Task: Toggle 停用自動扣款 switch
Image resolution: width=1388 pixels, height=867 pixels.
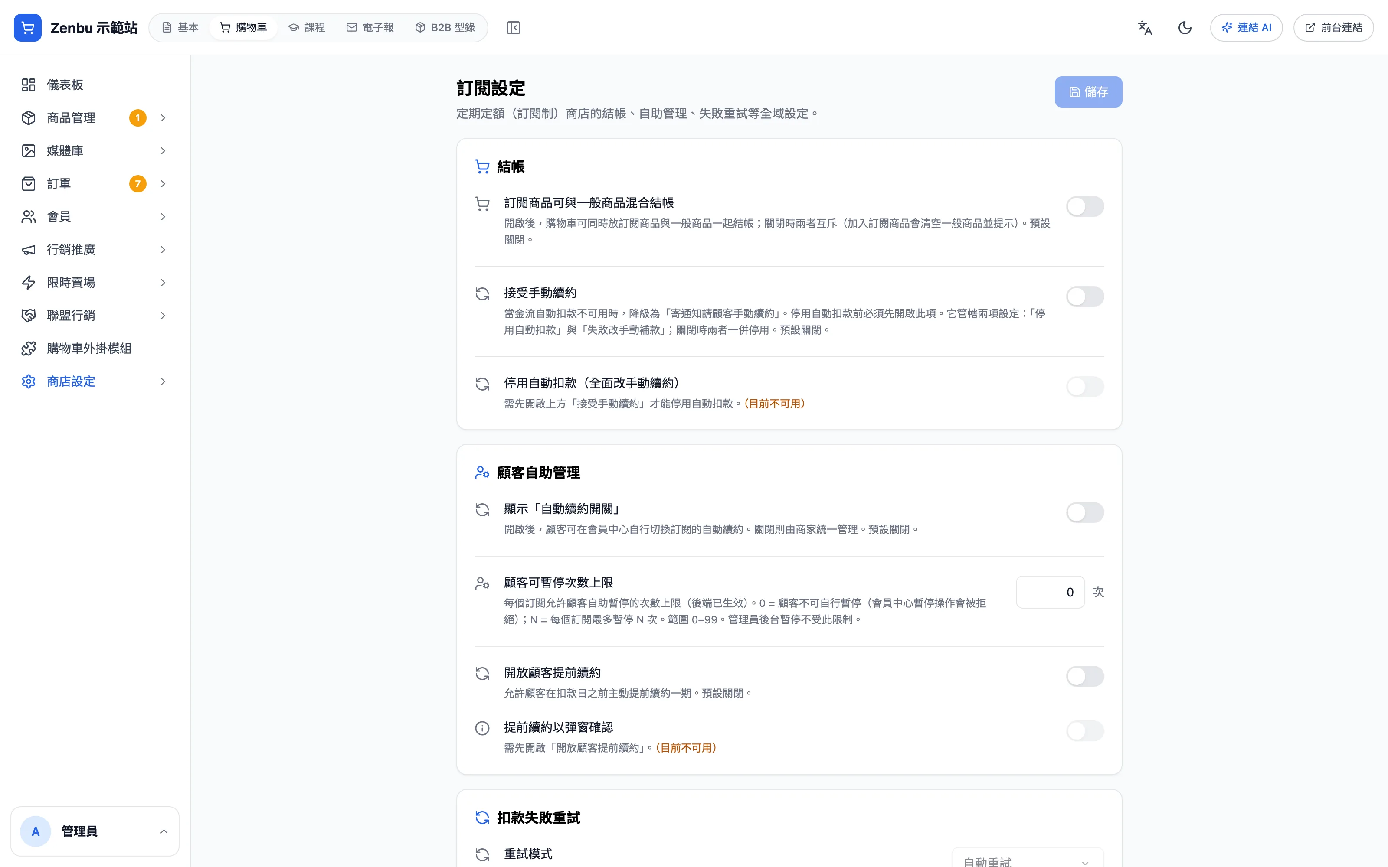Action: coord(1085,387)
